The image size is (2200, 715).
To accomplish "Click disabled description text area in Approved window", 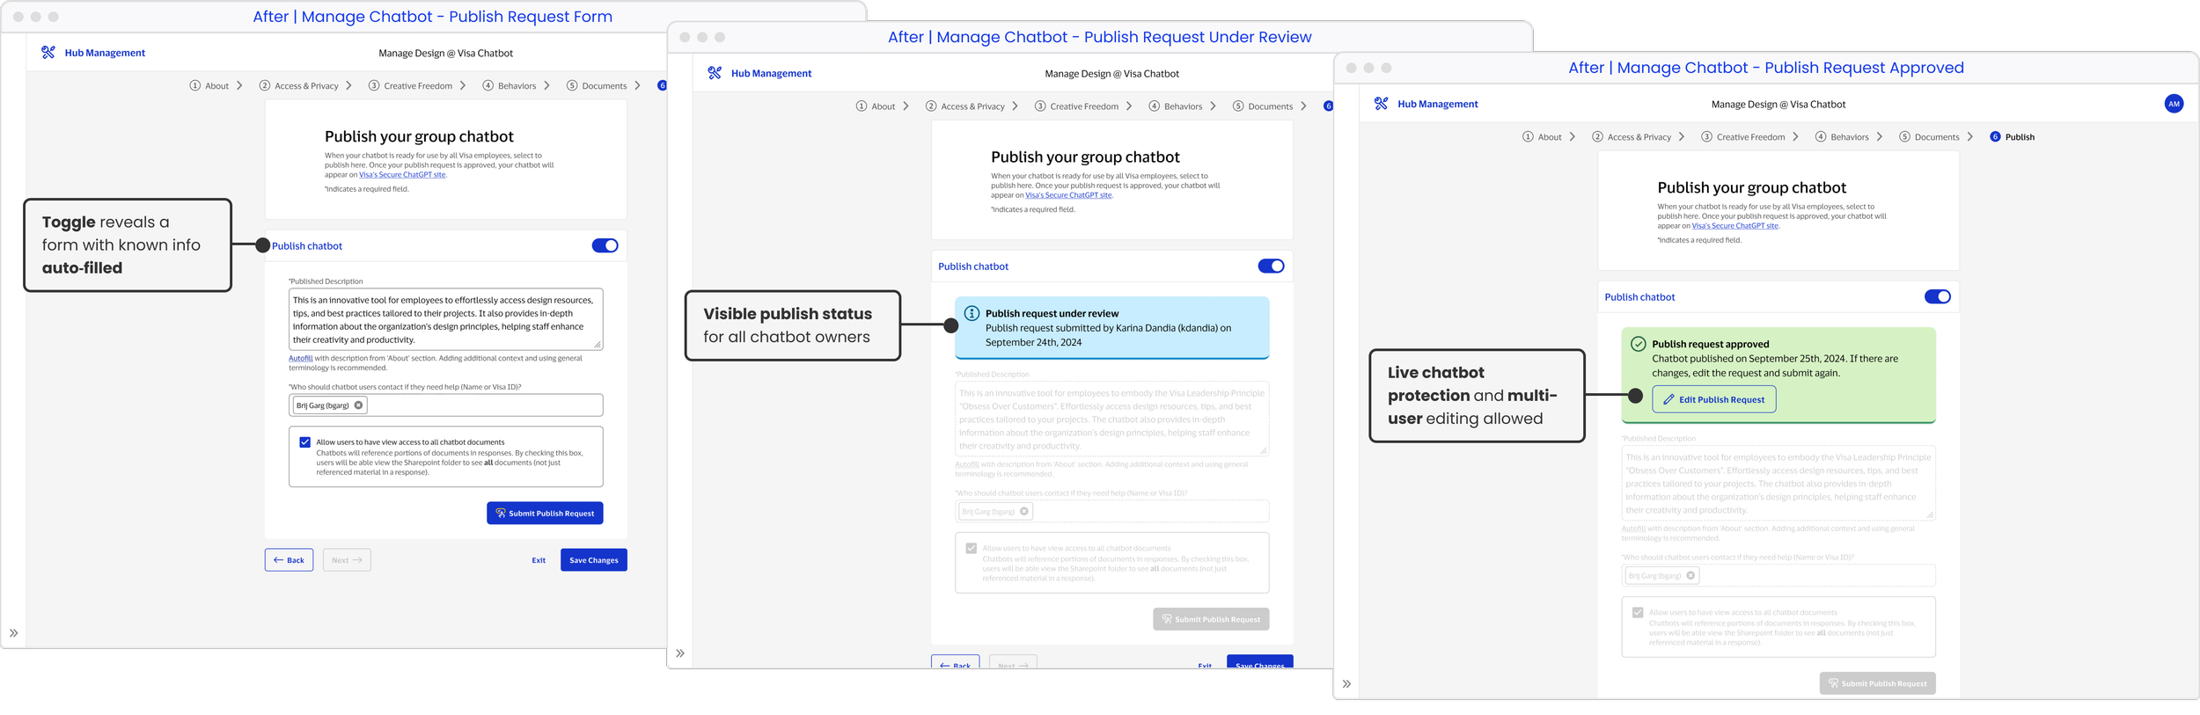I will tap(1778, 483).
